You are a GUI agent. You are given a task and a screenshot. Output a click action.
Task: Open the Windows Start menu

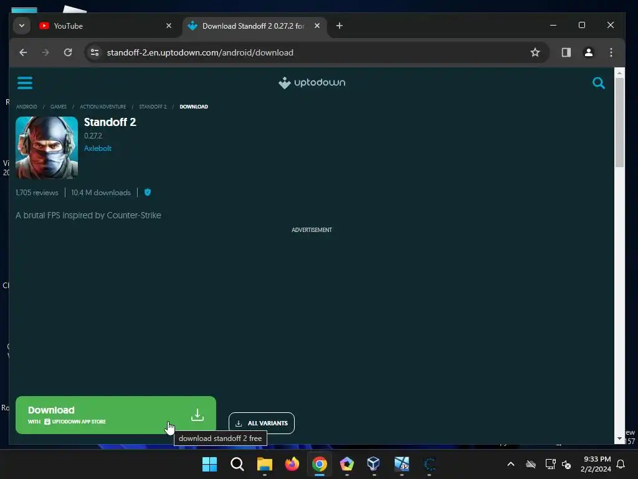click(x=209, y=464)
